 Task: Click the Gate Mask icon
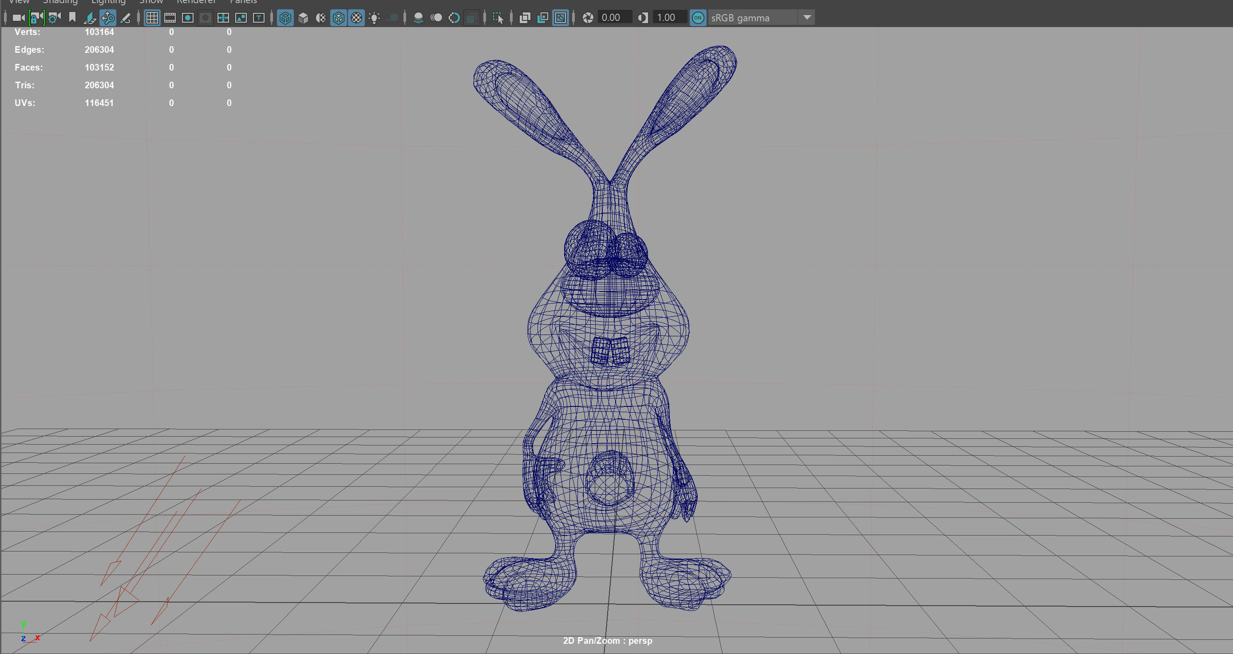click(x=205, y=18)
